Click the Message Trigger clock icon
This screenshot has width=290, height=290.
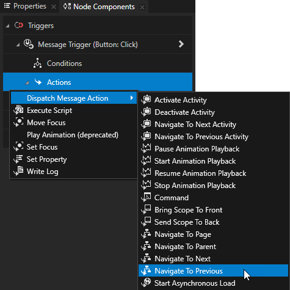[x=29, y=44]
